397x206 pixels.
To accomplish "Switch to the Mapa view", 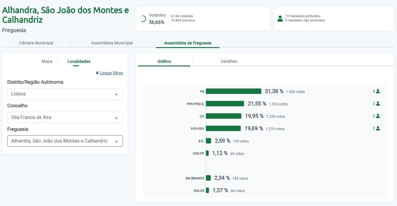I will (47, 61).
